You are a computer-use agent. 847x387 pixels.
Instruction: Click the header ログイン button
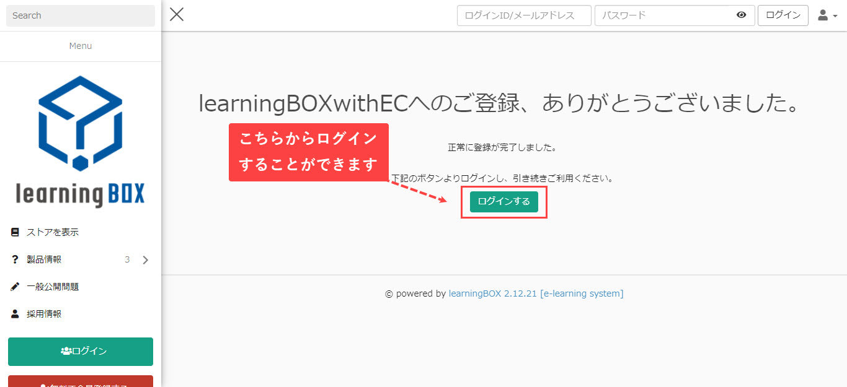tap(783, 15)
